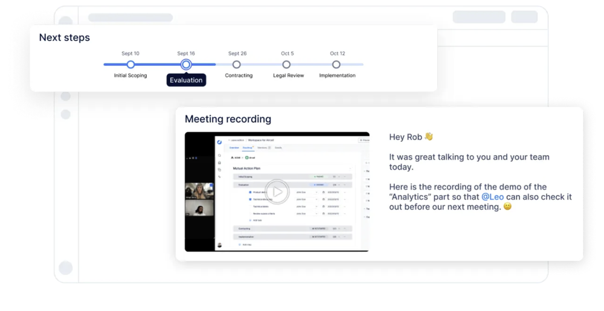Image resolution: width=604 pixels, height=311 pixels.
Task: Expand the Contracting row chevron in recording
Action: 339,229
